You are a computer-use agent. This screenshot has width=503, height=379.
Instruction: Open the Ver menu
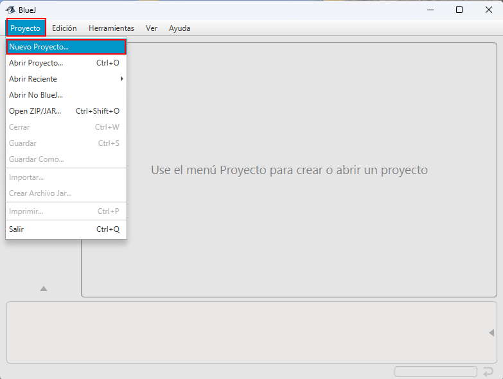tap(152, 28)
